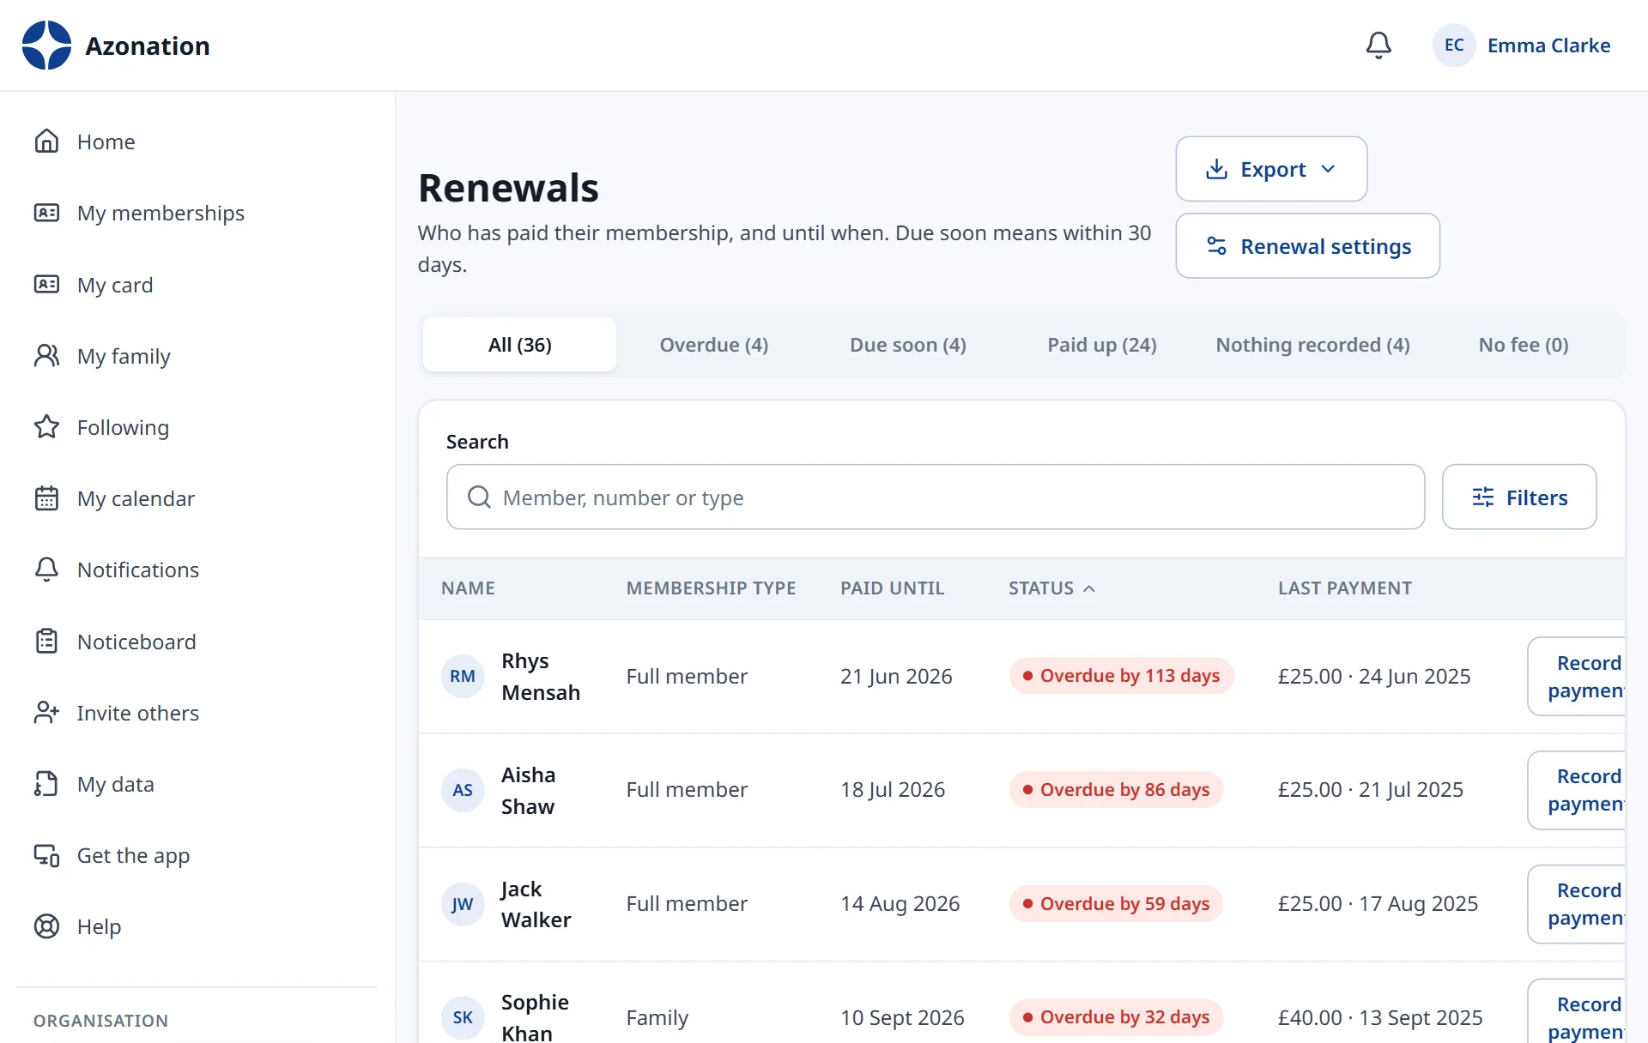Focus the member search field
The height and width of the screenshot is (1043, 1648).
tap(936, 497)
